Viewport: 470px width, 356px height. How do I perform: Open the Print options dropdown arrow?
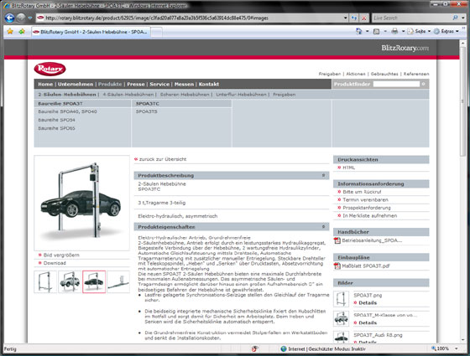click(403, 31)
